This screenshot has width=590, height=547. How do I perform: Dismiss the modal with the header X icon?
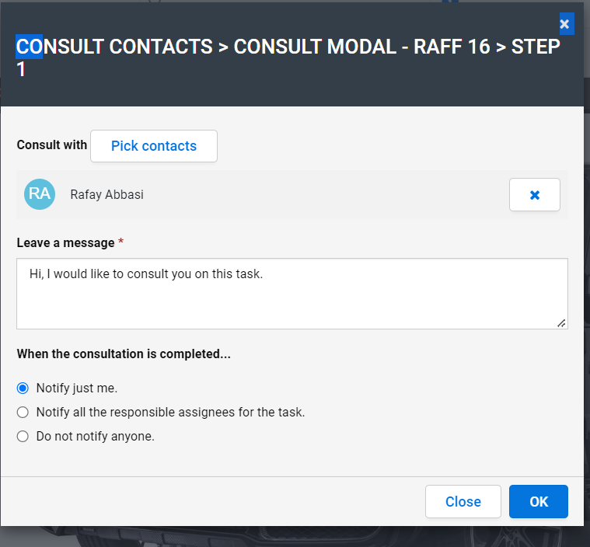click(x=566, y=24)
